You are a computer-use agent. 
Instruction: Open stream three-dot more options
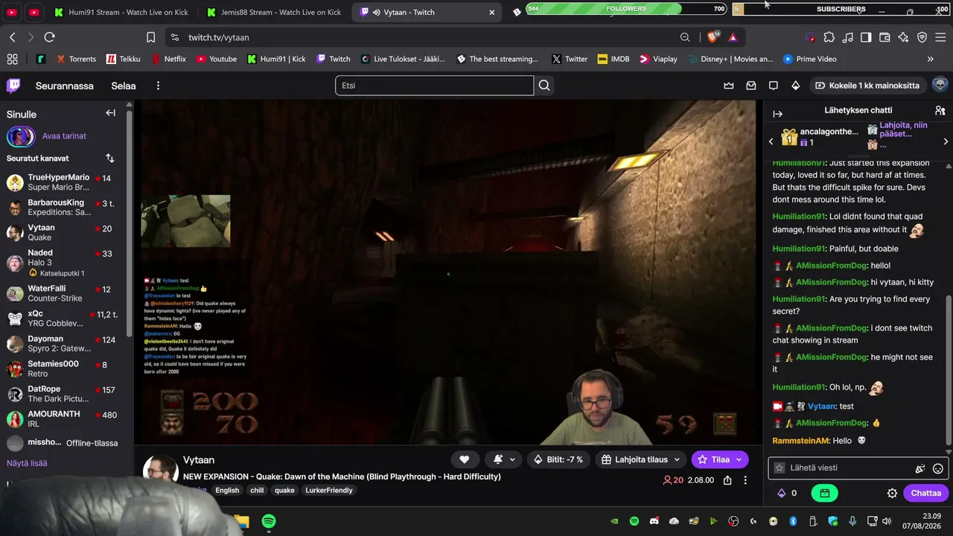[745, 480]
